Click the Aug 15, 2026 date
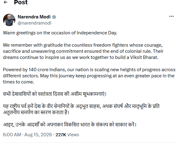This screenshot has height=143, width=181. (x=38, y=135)
